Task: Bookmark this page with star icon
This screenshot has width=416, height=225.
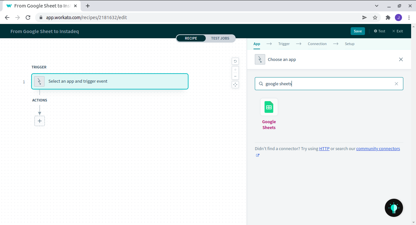Action: 375,18
